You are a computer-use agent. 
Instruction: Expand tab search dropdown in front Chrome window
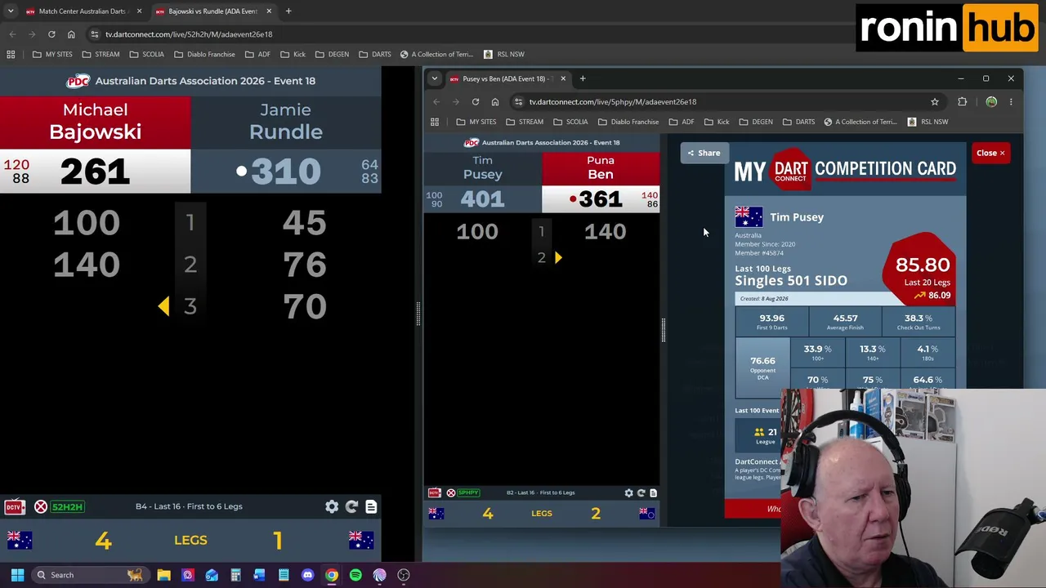click(435, 78)
